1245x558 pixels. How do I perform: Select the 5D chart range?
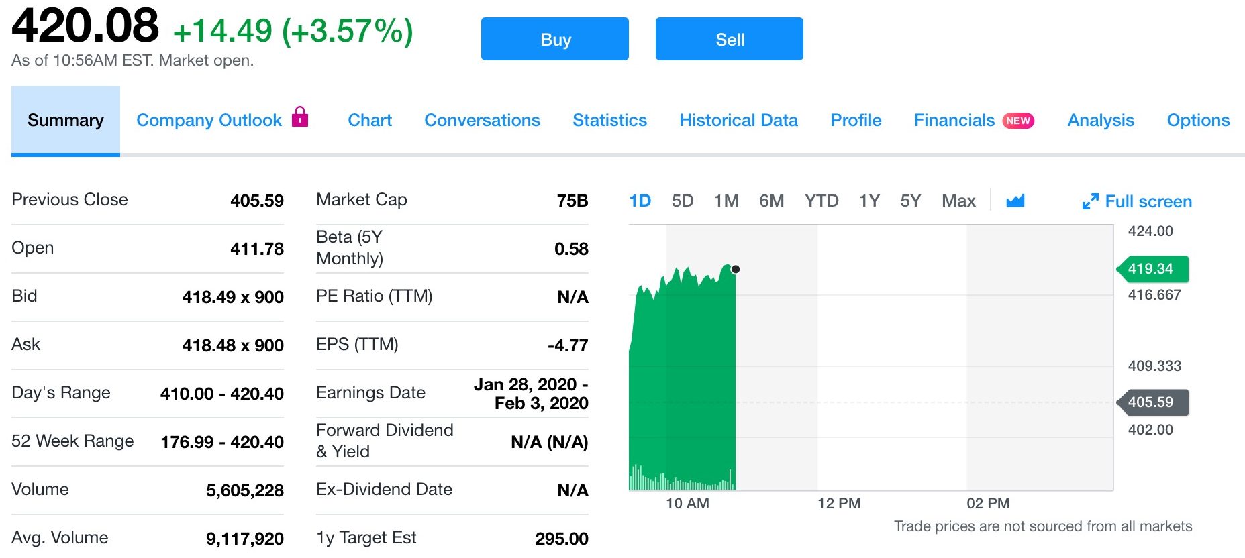pos(682,201)
